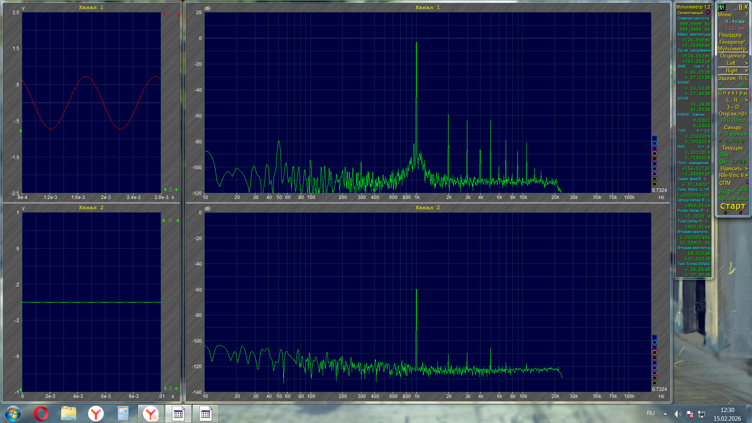Toggle the 3–D spectrum mode
The height and width of the screenshot is (423, 752).
click(x=732, y=107)
